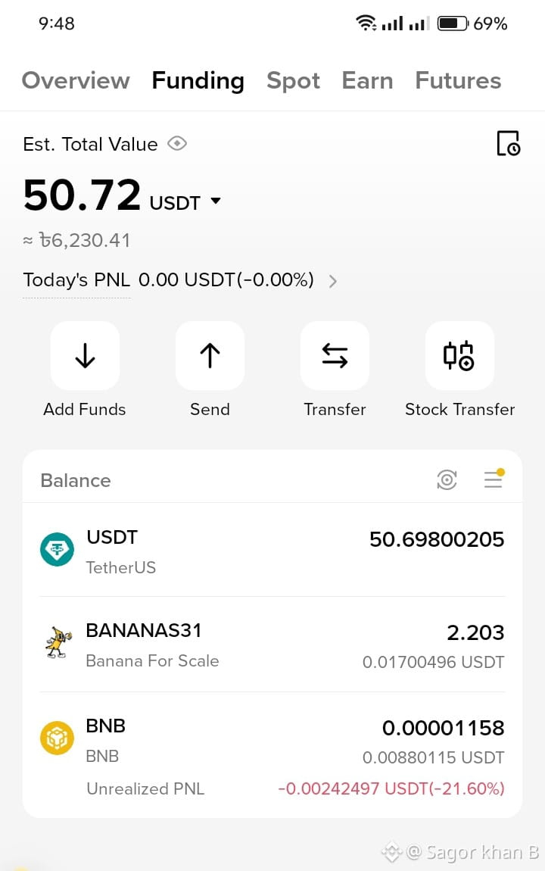Open the Overview tab

(76, 80)
